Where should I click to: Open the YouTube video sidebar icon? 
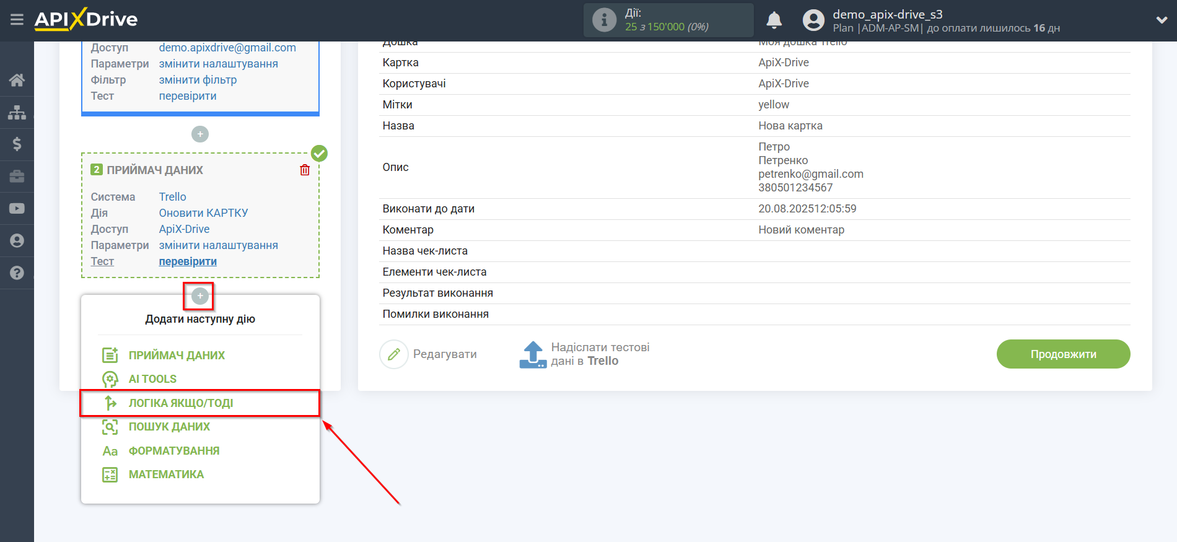(17, 209)
